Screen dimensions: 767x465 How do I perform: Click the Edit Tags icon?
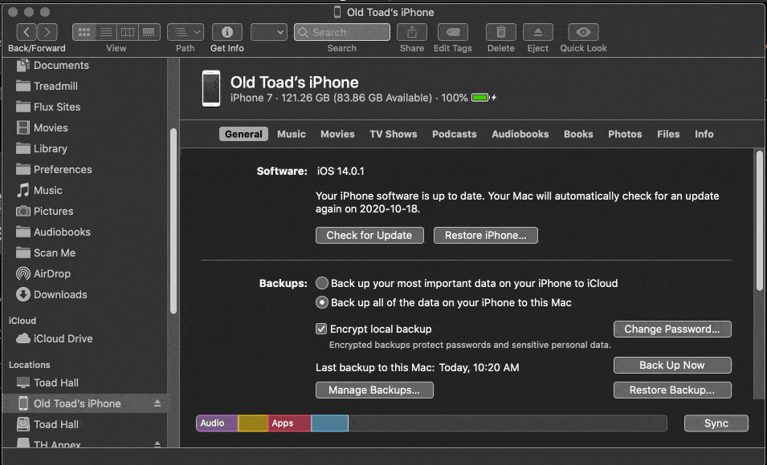coord(453,32)
